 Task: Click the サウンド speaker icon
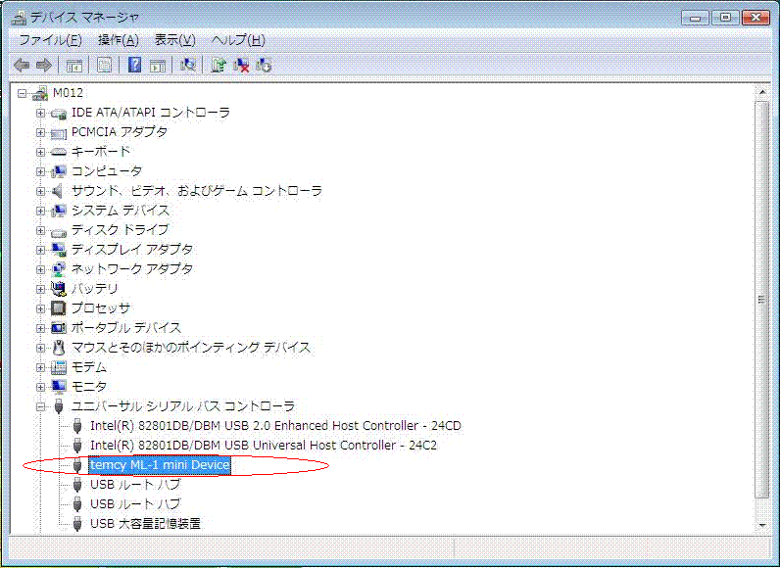tap(58, 191)
